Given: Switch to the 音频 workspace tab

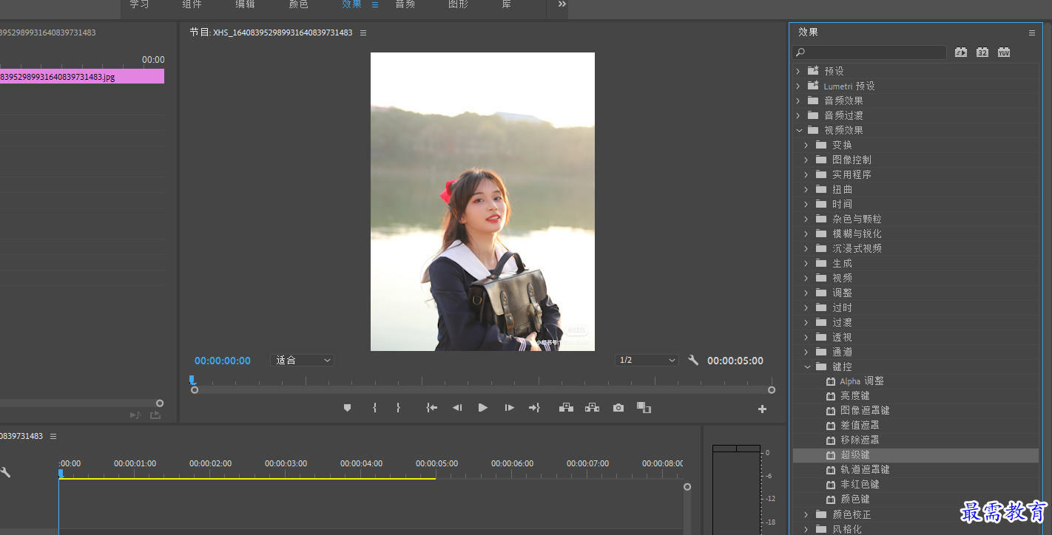Looking at the screenshot, I should pos(405,4).
